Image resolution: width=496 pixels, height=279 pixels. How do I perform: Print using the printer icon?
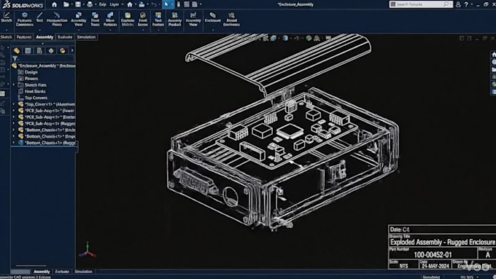(90, 4)
